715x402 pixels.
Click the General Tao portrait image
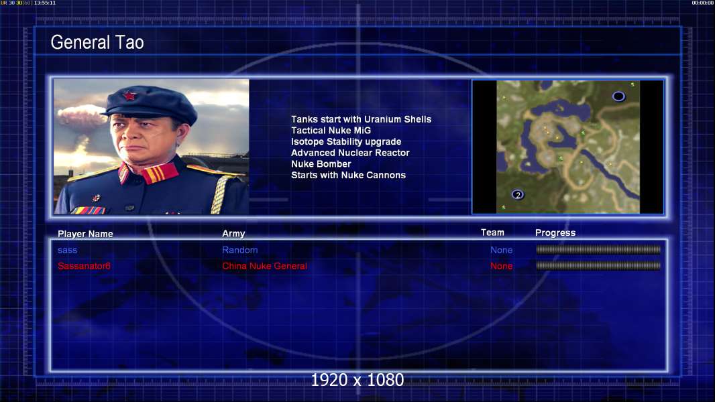click(x=152, y=147)
